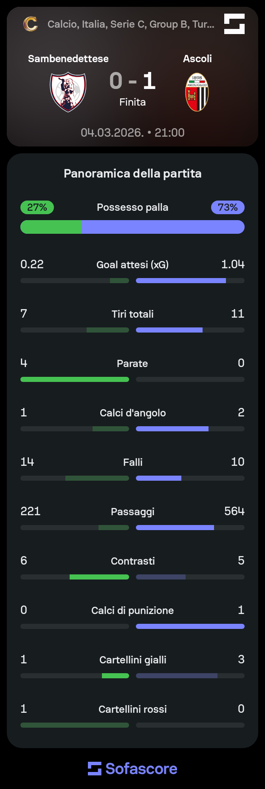This screenshot has width=265, height=789.
Task: Click the Goal attesi (xG) stat label
Action: pos(132,265)
